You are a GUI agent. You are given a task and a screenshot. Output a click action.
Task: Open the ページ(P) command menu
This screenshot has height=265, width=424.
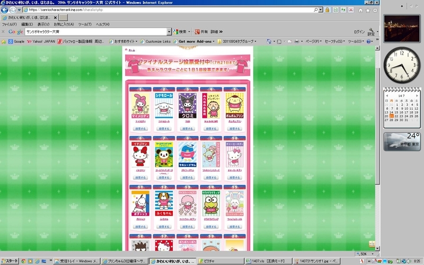(x=313, y=41)
